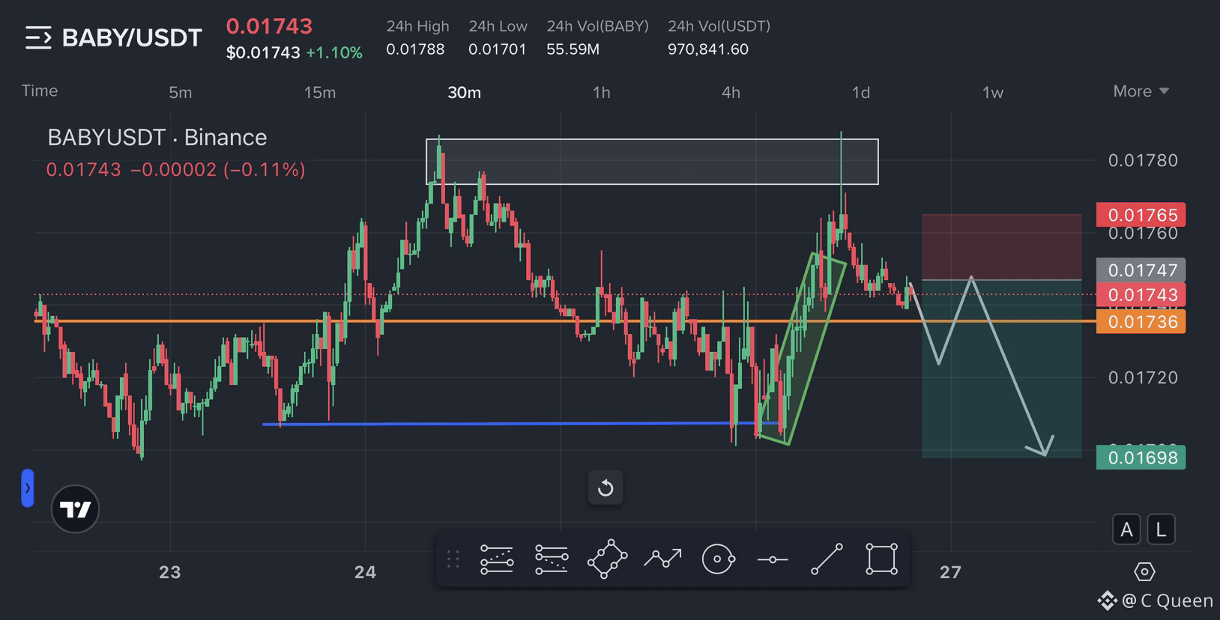Select the 30m timeframe tab
The width and height of the screenshot is (1220, 620).
465,92
